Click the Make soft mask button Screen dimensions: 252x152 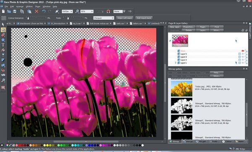pos(125,18)
